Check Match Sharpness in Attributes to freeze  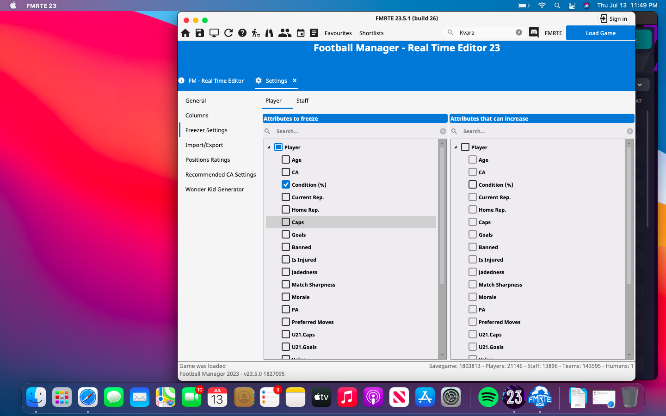(286, 284)
